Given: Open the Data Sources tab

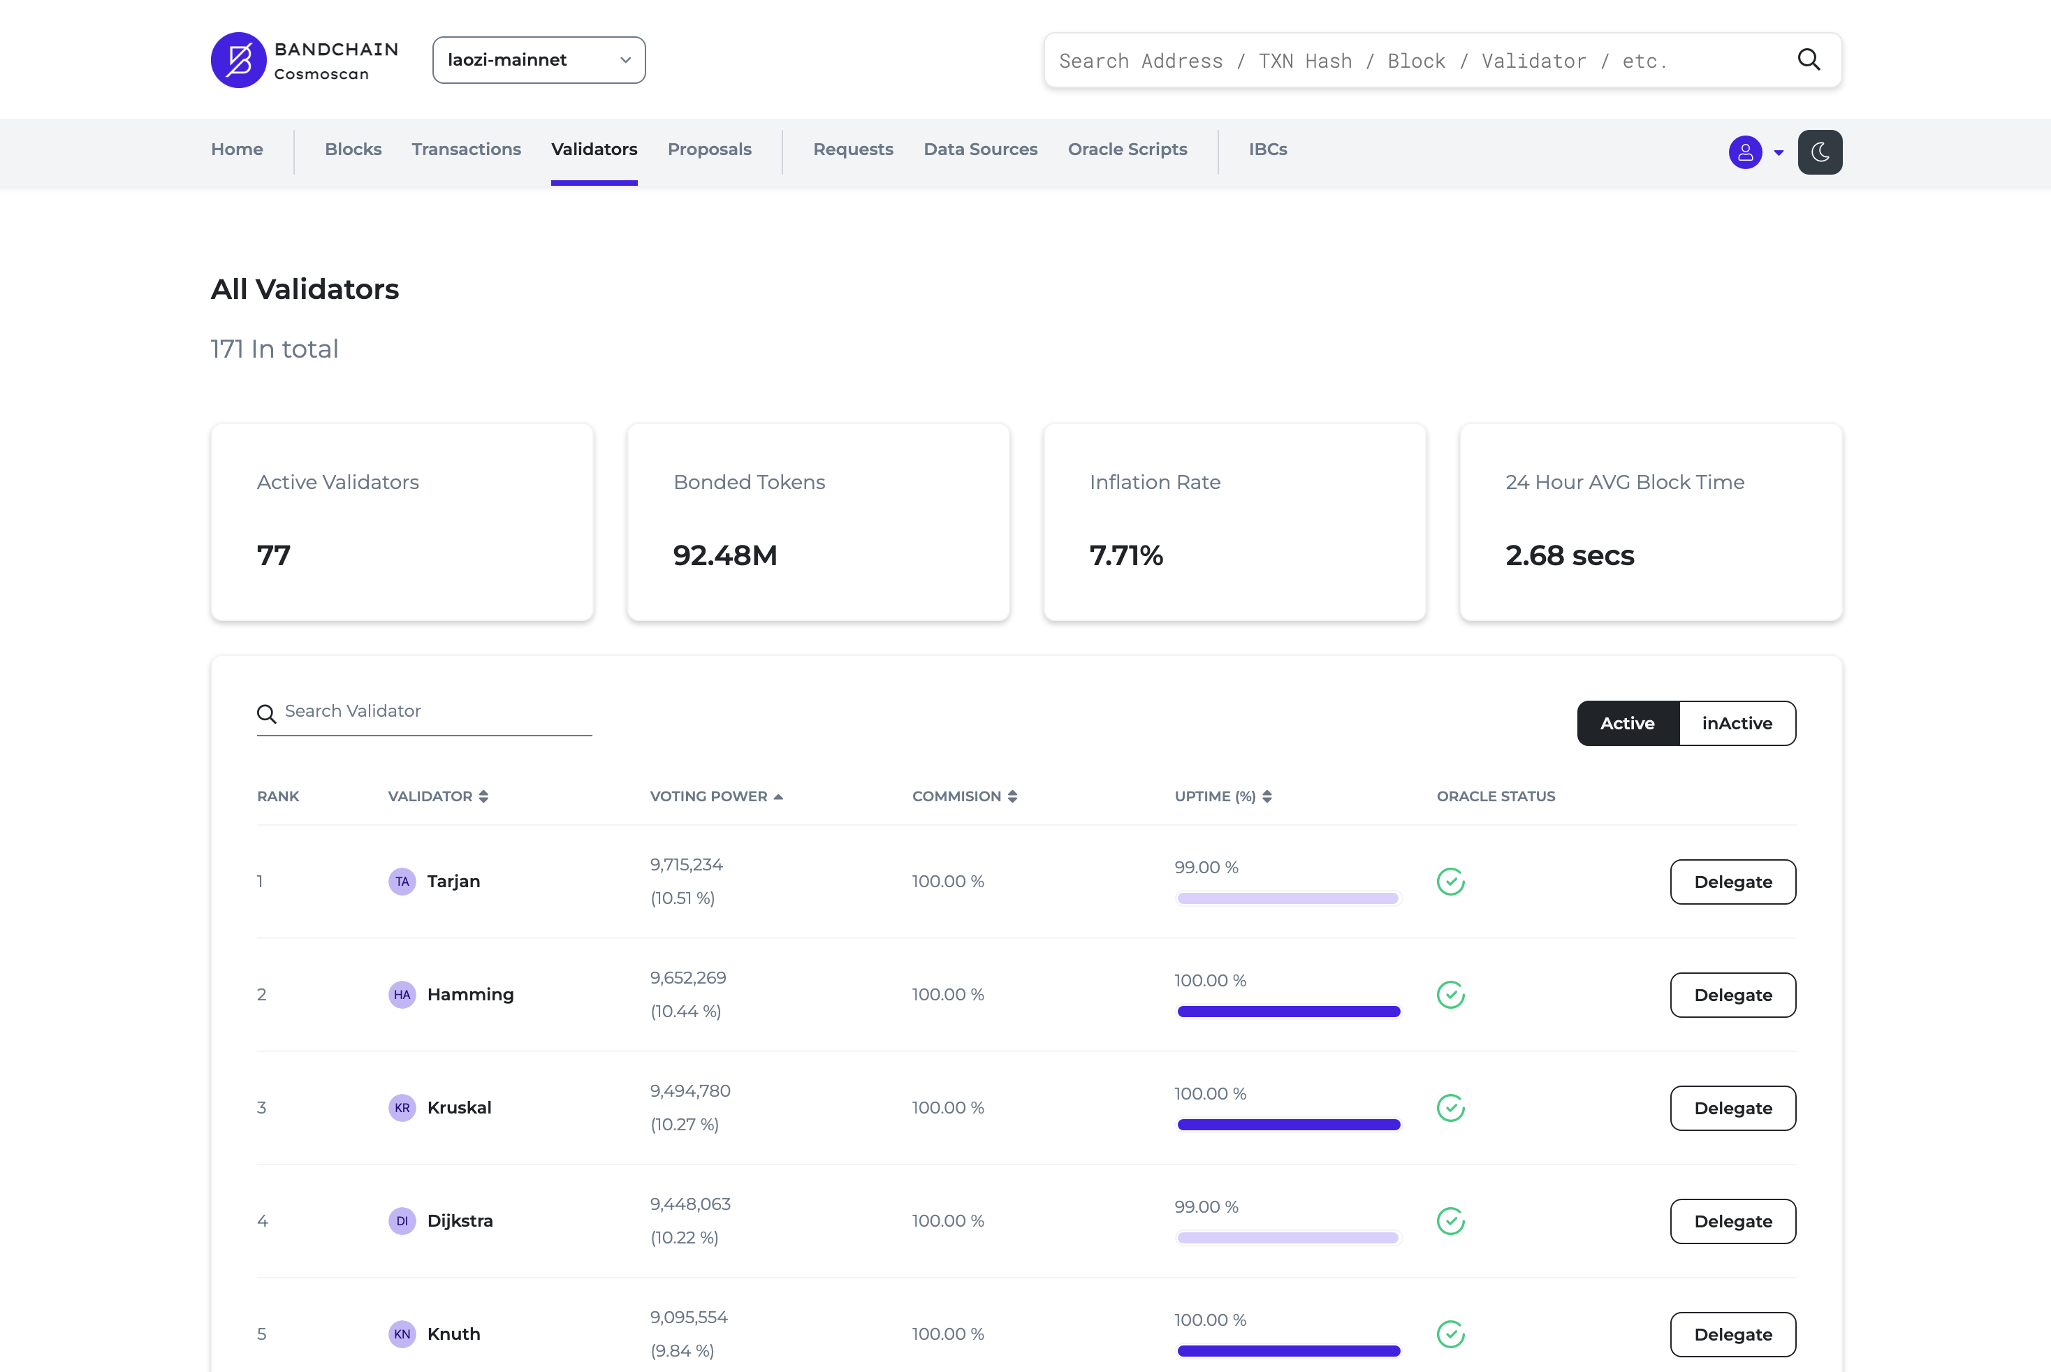Looking at the screenshot, I should point(981,149).
